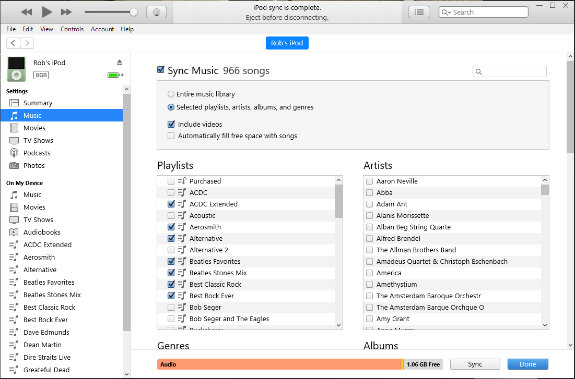Viewport: 575px width, 379px height.
Task: Click the volume slider knob
Action: click(x=134, y=12)
